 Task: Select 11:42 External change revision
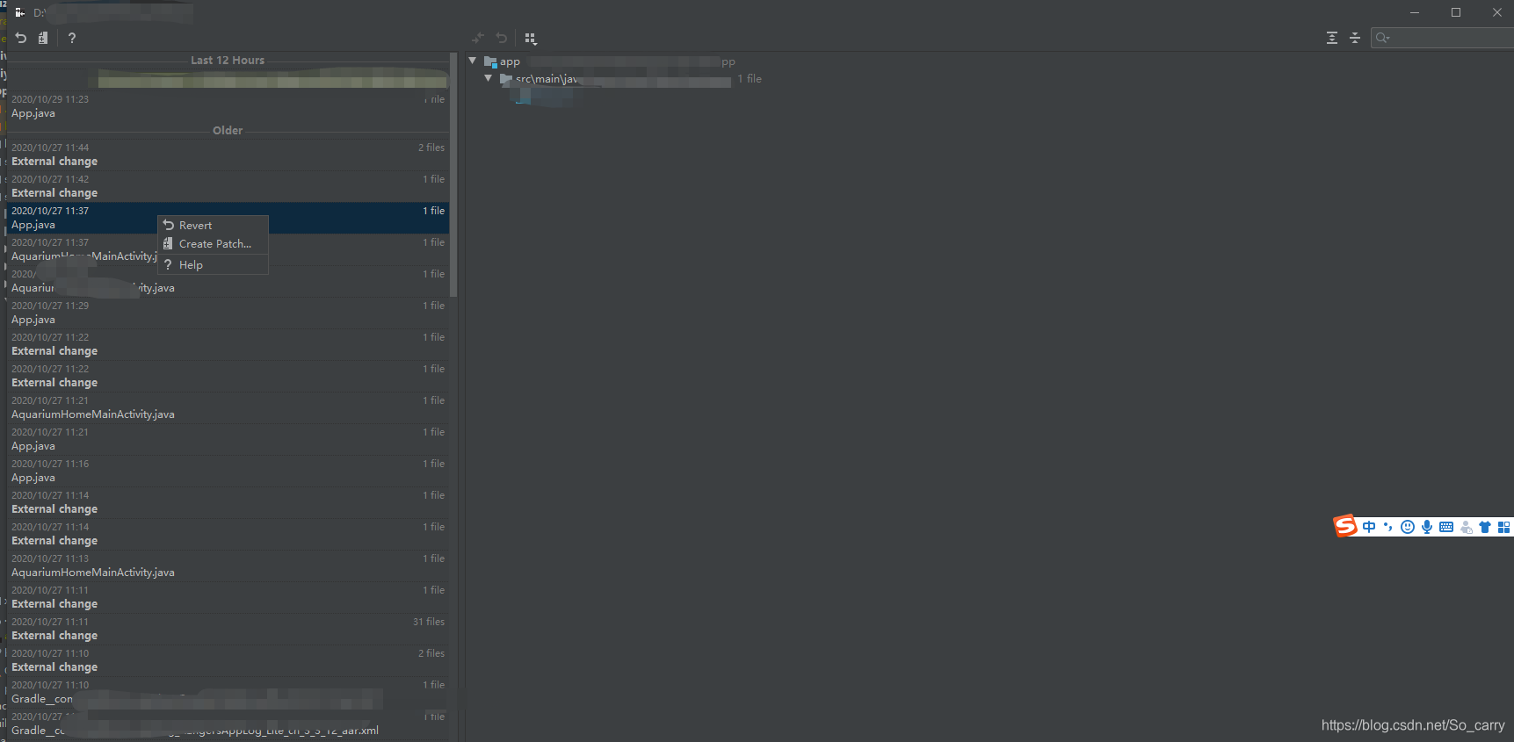point(228,186)
